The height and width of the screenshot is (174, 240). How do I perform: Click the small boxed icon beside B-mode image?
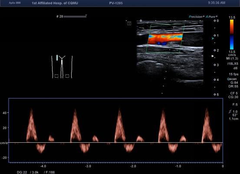[x=129, y=23]
